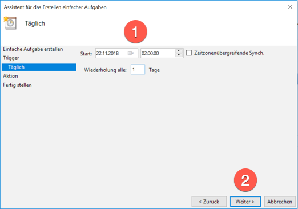The width and height of the screenshot is (298, 209).
Task: Cancel the wizard with Abbrechen
Action: pyautogui.click(x=280, y=202)
